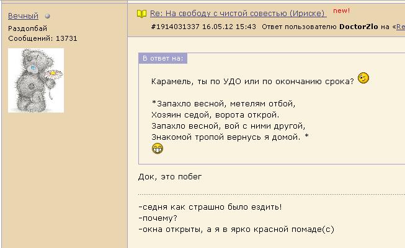This screenshot has height=248, width=405.
Task: Click the DoctorZlo username text
Action: 358,27
